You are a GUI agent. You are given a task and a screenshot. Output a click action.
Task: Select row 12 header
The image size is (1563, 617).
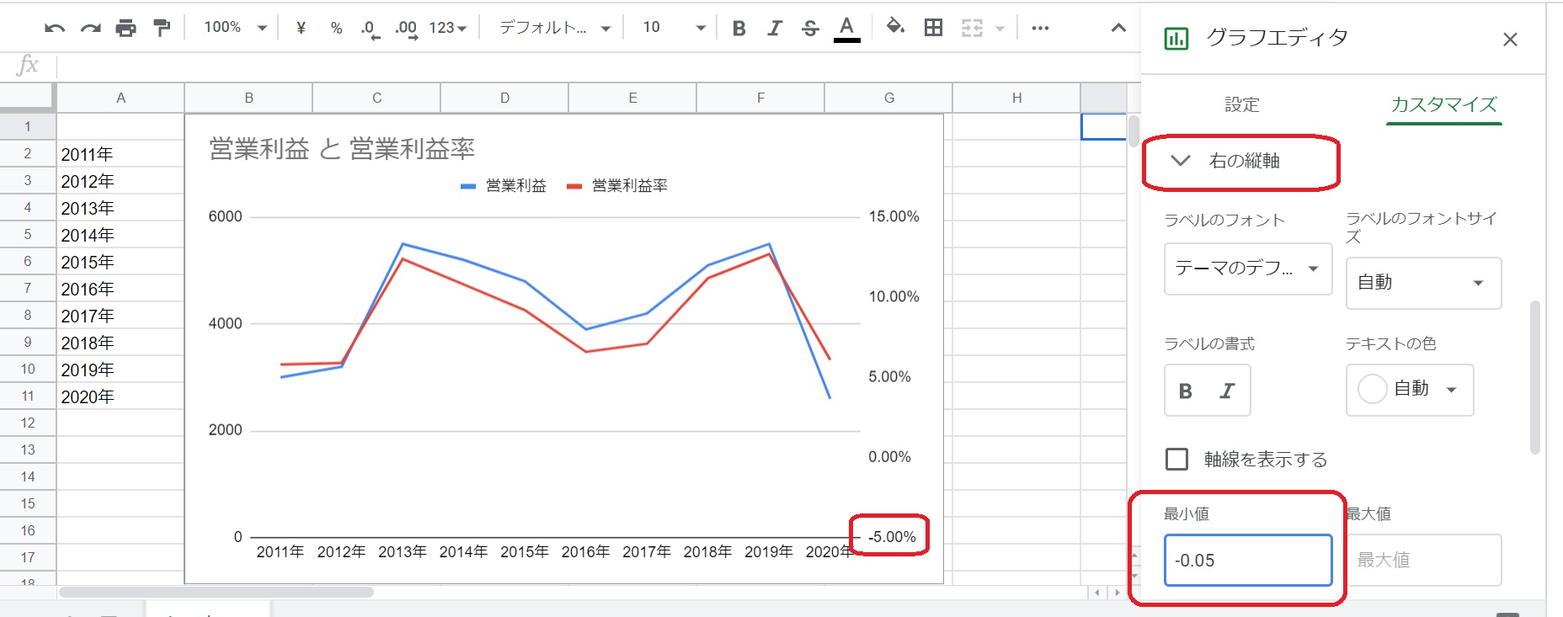pyautogui.click(x=28, y=423)
